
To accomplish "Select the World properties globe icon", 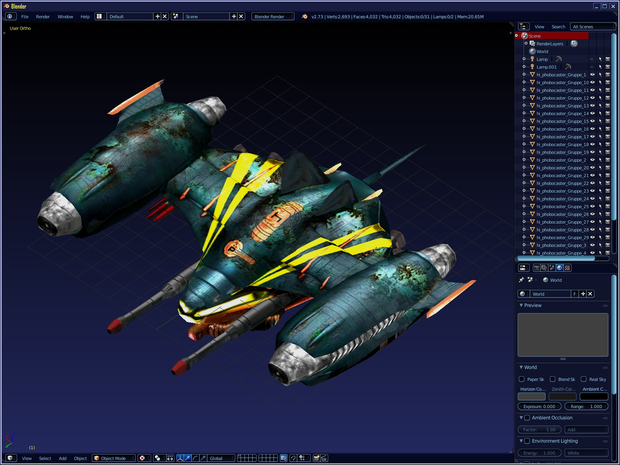I will (560, 268).
